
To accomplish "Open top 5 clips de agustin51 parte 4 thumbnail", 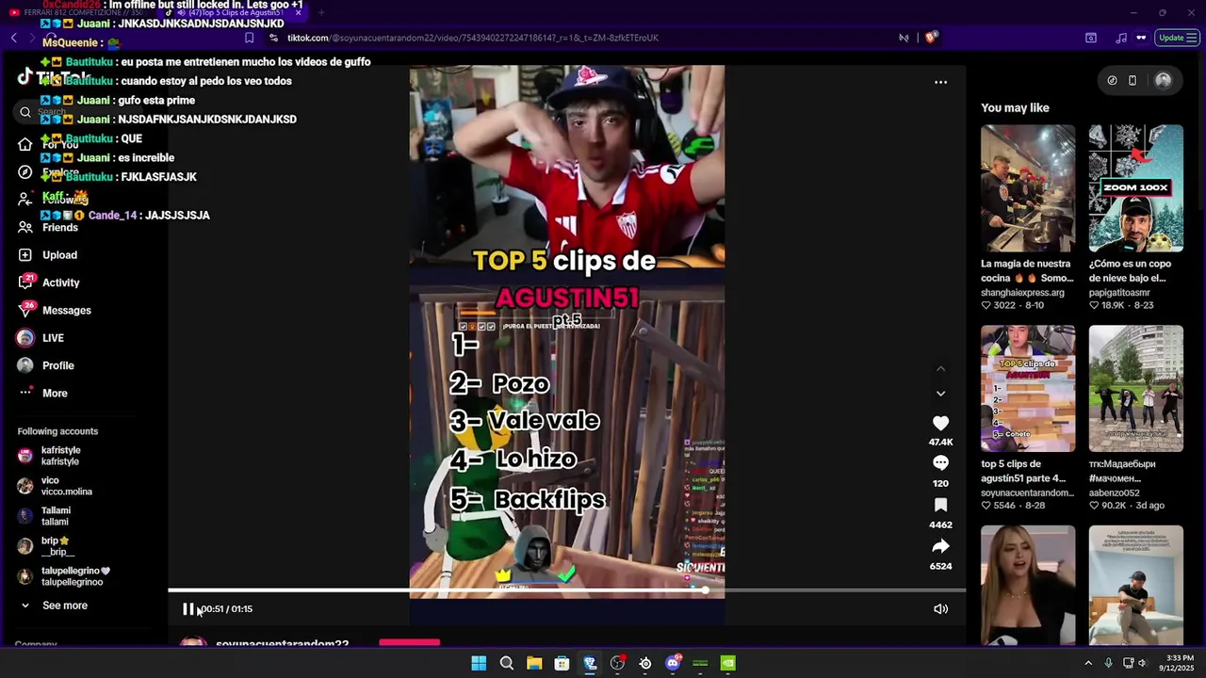I will tap(1028, 389).
